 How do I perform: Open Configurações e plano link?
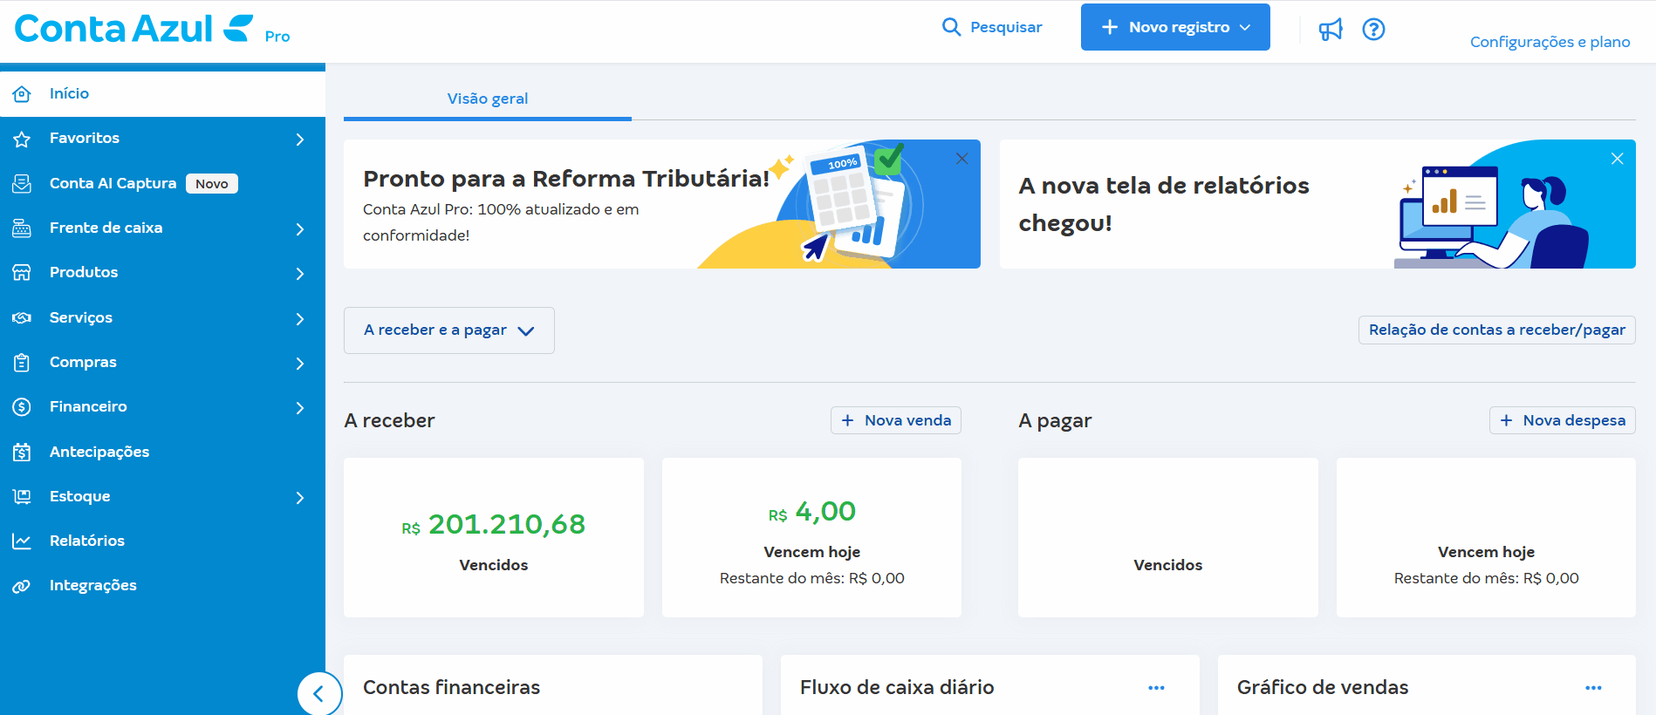[1550, 42]
